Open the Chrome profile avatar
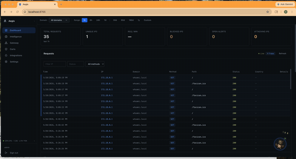The width and height of the screenshot is (296, 159). click(286, 12)
